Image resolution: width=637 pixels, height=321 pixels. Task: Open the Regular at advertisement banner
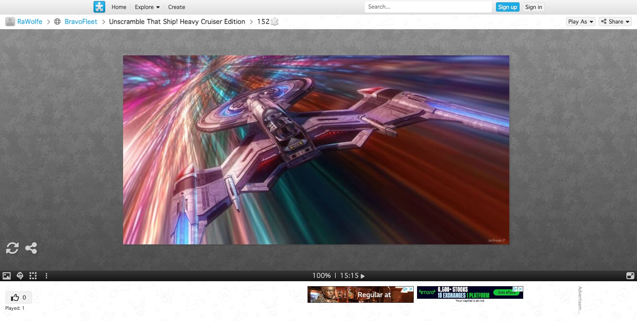360,294
